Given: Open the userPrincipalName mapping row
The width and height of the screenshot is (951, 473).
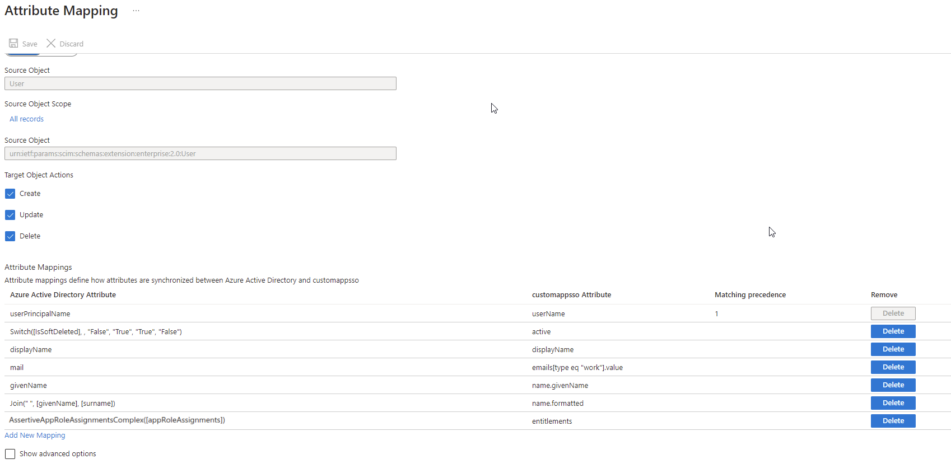Looking at the screenshot, I should 40,314.
